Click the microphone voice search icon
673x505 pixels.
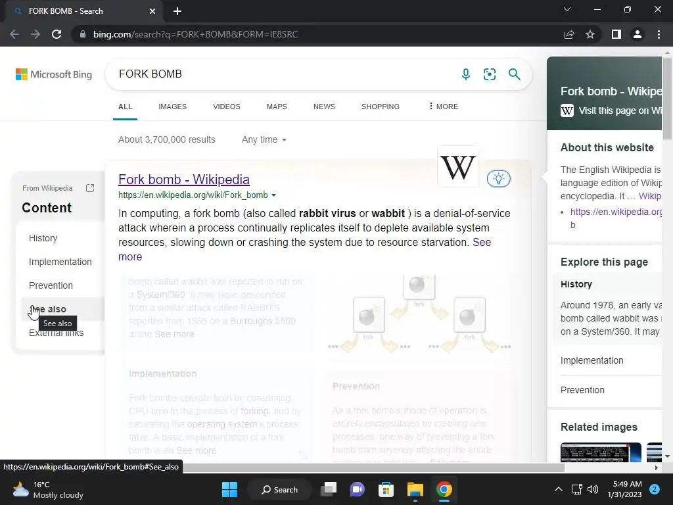click(x=466, y=74)
